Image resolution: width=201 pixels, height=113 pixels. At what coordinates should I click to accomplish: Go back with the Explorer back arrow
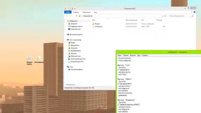[x=67, y=16]
